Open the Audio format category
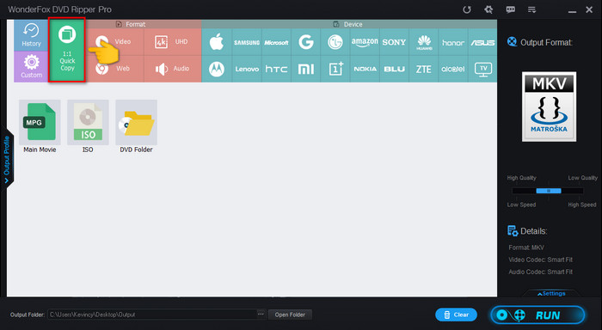The image size is (602, 330). (x=172, y=69)
